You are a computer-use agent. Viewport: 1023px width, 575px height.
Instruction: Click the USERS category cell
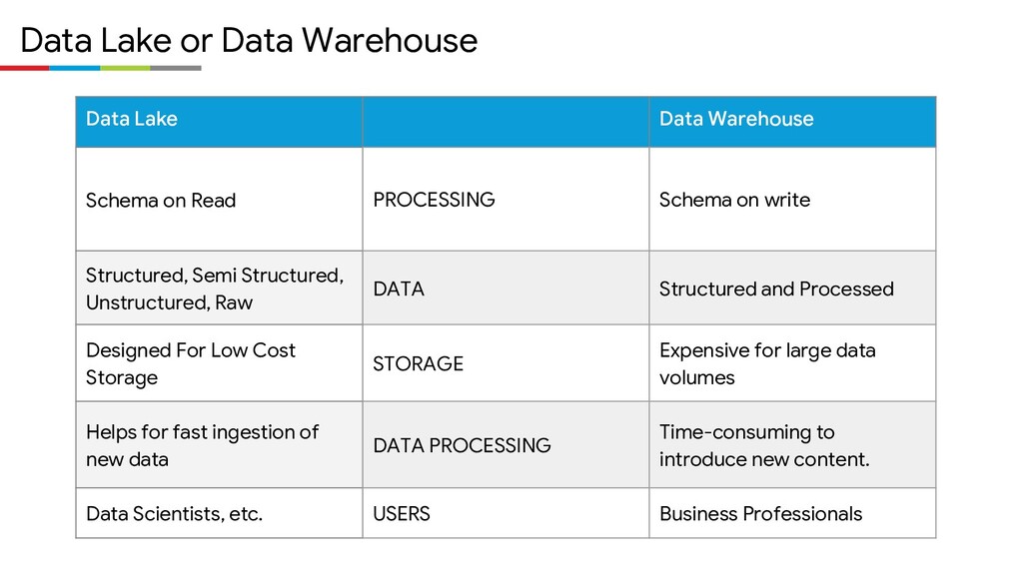click(506, 514)
